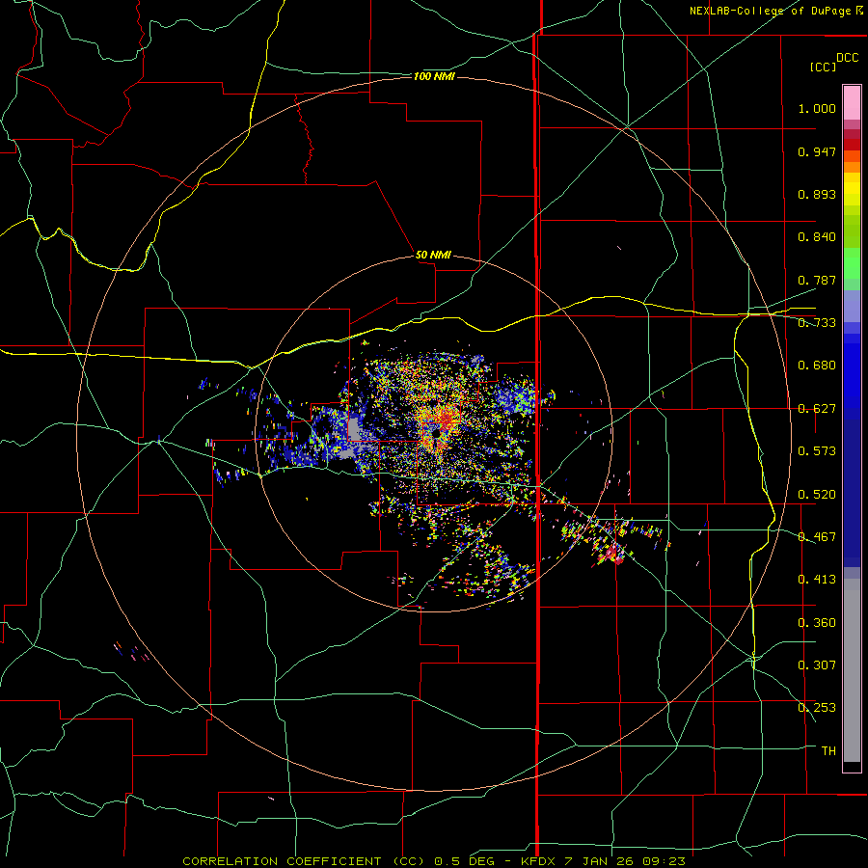868x868 pixels.
Task: Click the 1.000 value on color scale
Action: (817, 108)
